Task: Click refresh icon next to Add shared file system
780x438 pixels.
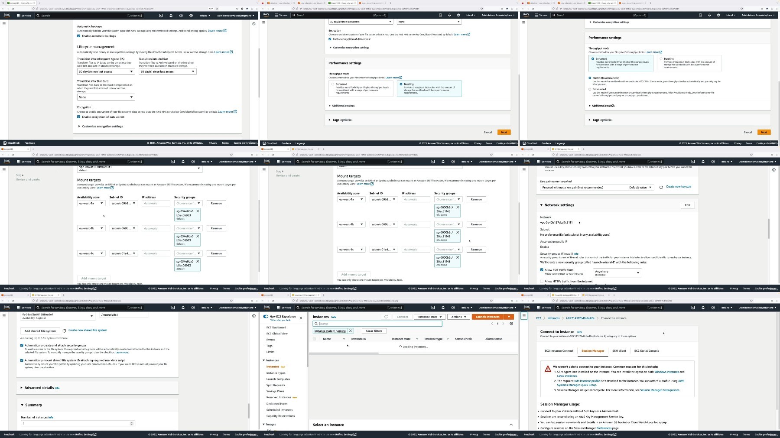Action: point(64,331)
